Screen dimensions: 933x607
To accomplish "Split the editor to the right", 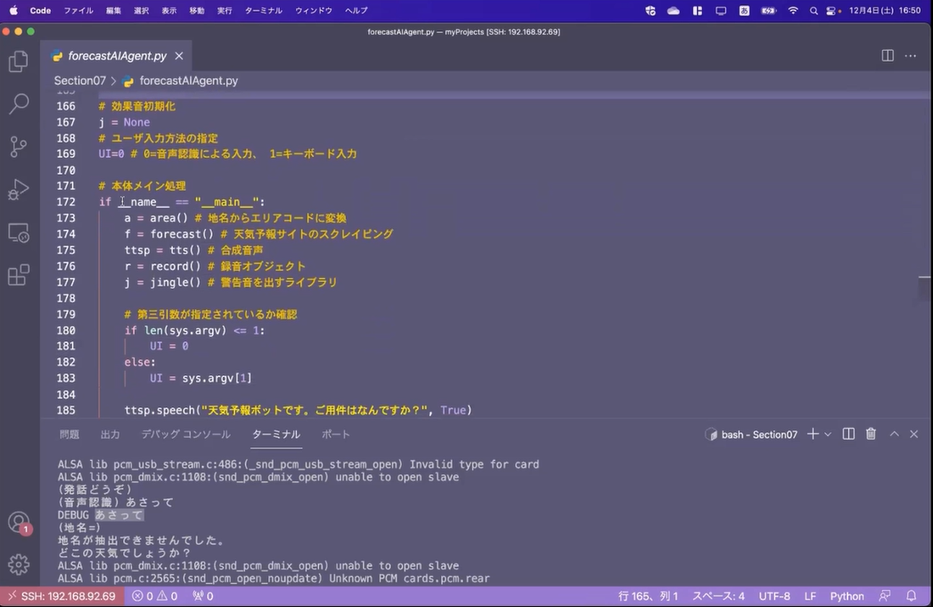I will 888,55.
